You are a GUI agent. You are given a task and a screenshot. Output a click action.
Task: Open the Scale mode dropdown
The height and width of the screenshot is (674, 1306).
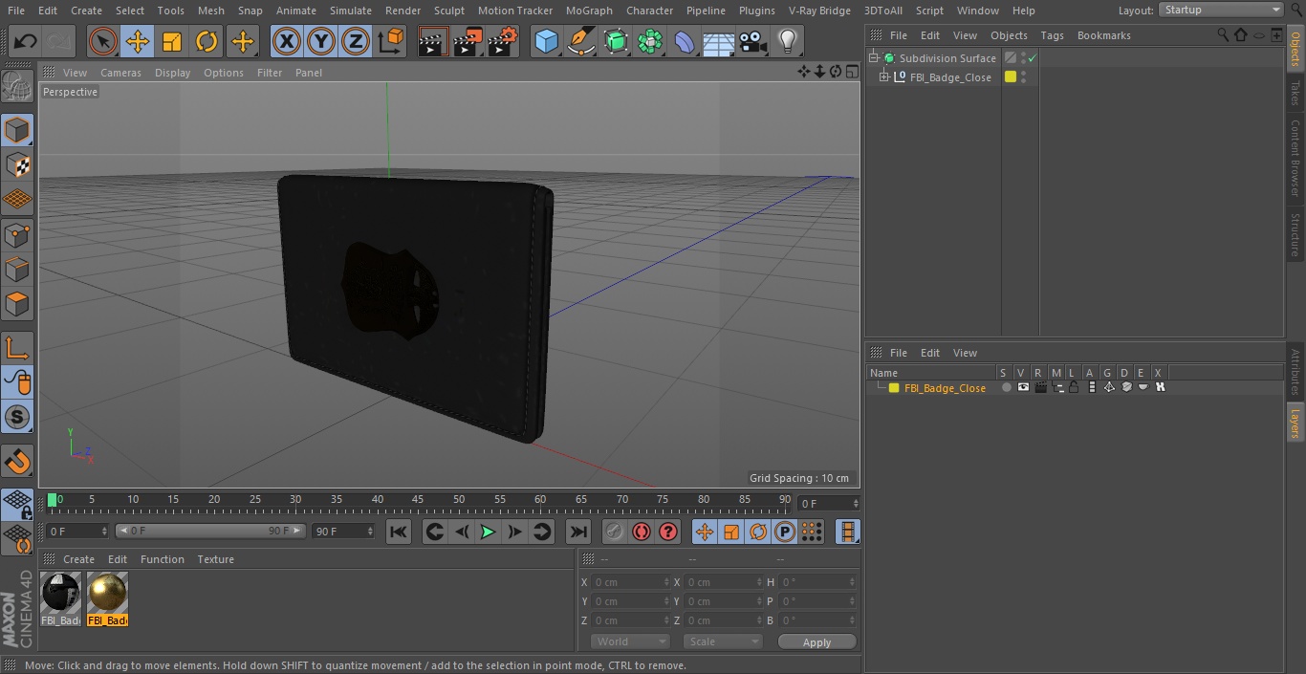[x=722, y=641]
